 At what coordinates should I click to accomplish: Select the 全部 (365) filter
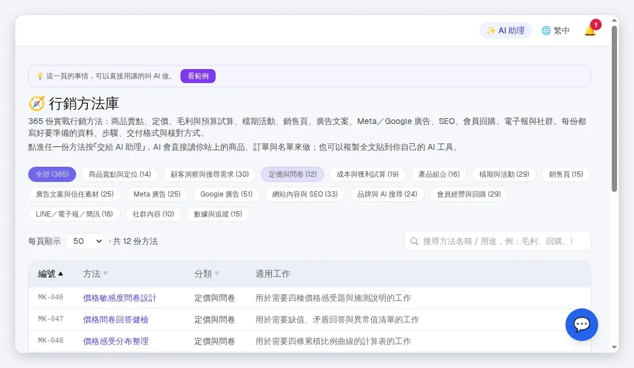tap(52, 174)
